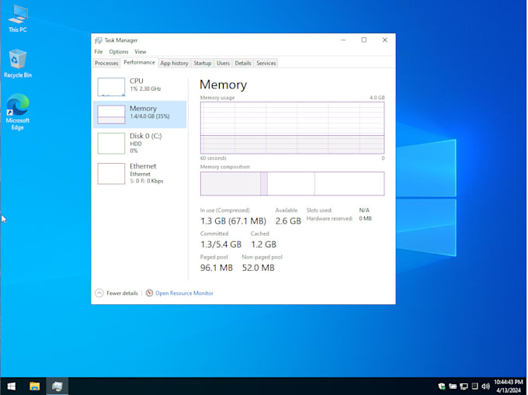Switch to the Startup tab
The height and width of the screenshot is (395, 528).
(203, 63)
